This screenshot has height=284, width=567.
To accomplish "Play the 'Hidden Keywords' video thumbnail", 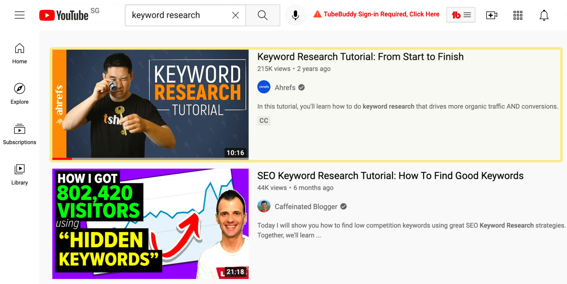I will pos(150,224).
